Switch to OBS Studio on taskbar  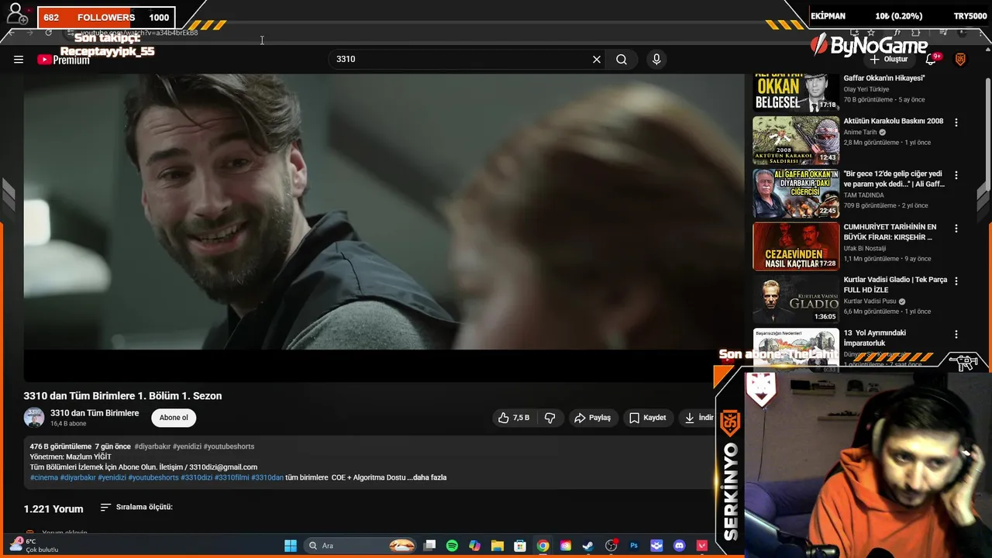pos(611,546)
